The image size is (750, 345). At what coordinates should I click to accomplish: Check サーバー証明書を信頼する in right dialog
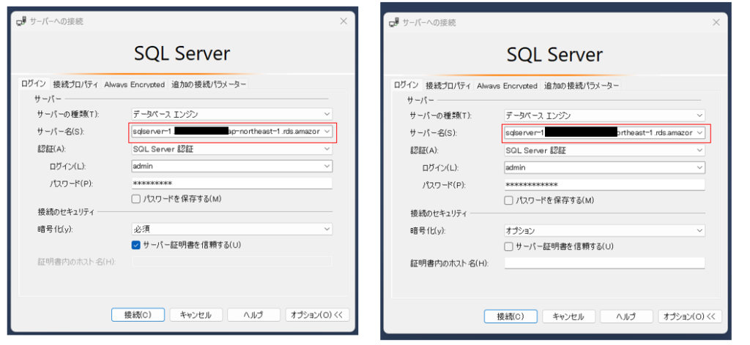pyautogui.click(x=508, y=246)
